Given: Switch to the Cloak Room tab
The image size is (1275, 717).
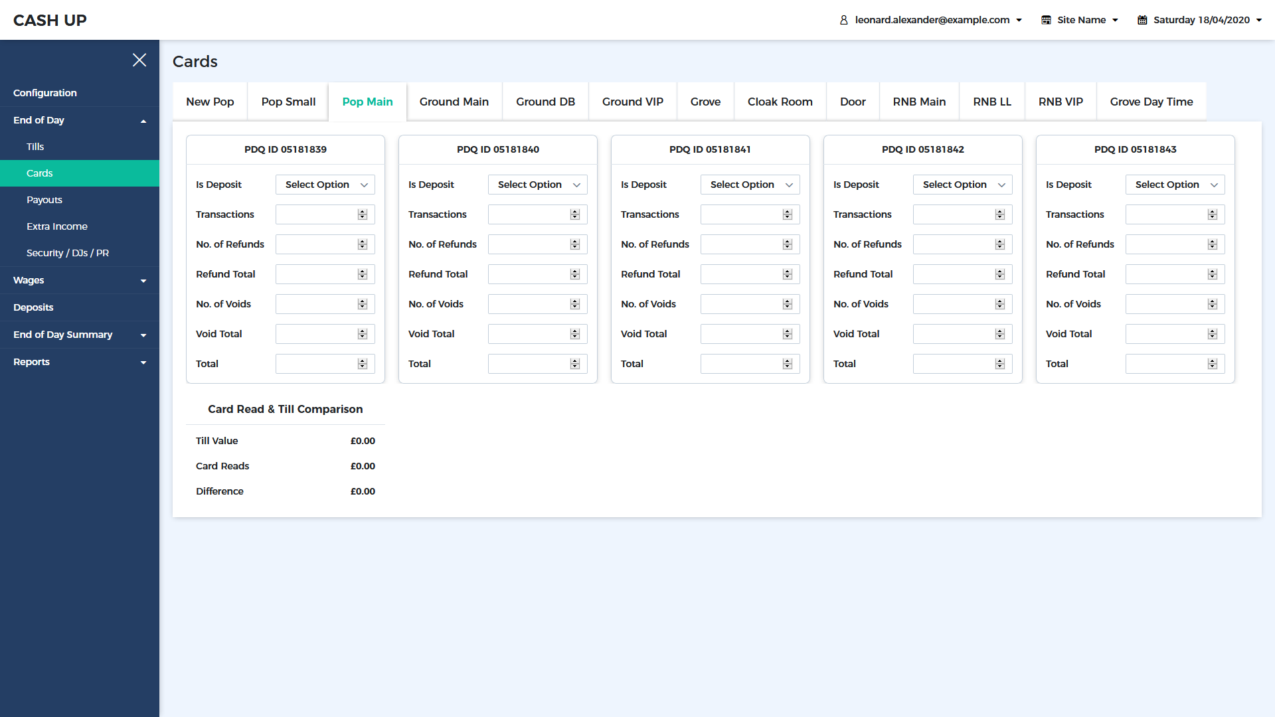Looking at the screenshot, I should coord(780,102).
